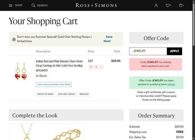The height and width of the screenshot is (140, 195).
Task: Click the Est. Sales Tax $0.00 value
Action: [180, 137]
